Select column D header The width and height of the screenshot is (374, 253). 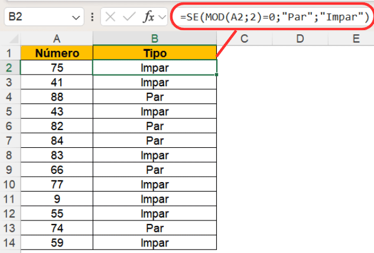coord(300,39)
